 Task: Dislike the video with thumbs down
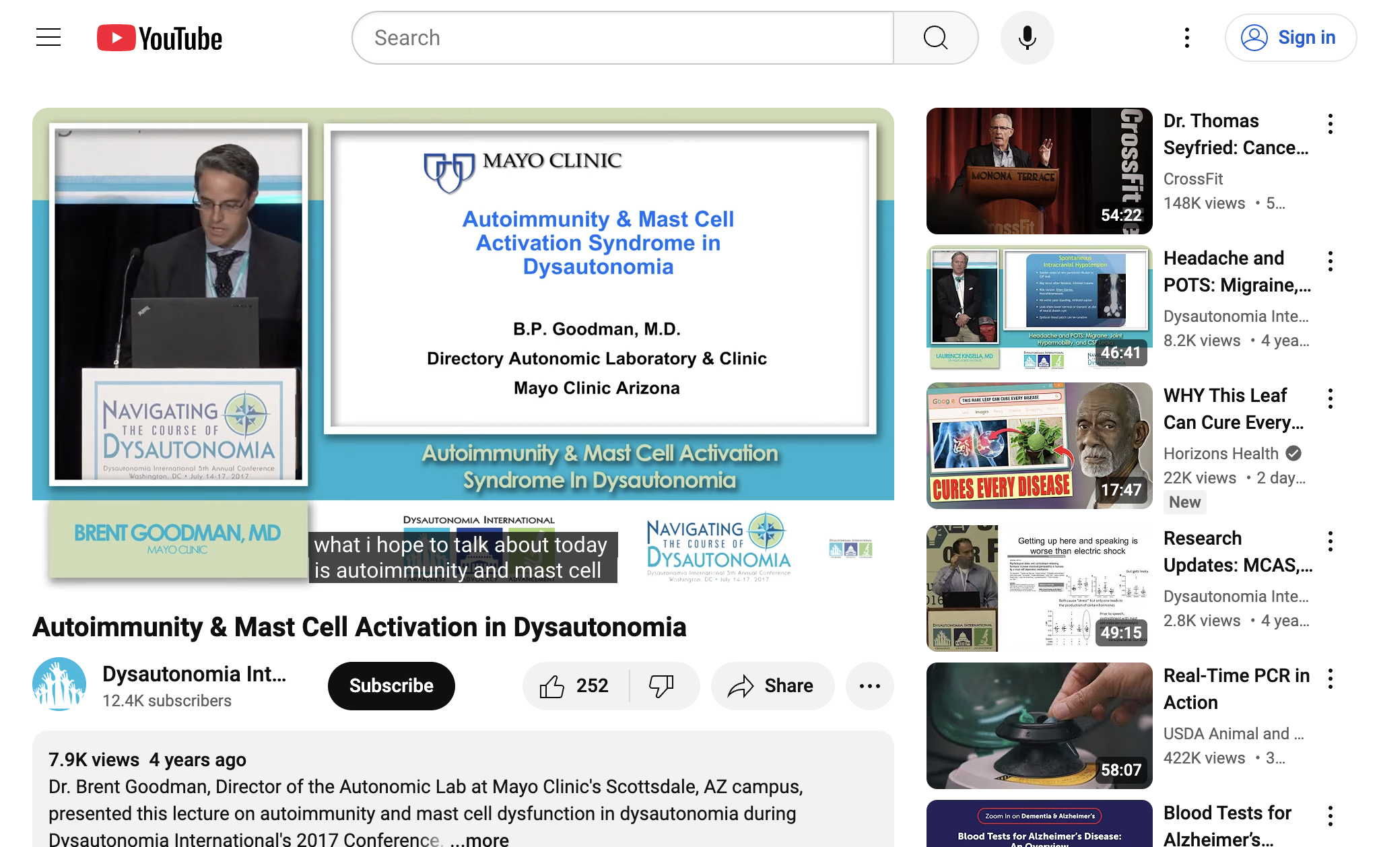pos(664,686)
